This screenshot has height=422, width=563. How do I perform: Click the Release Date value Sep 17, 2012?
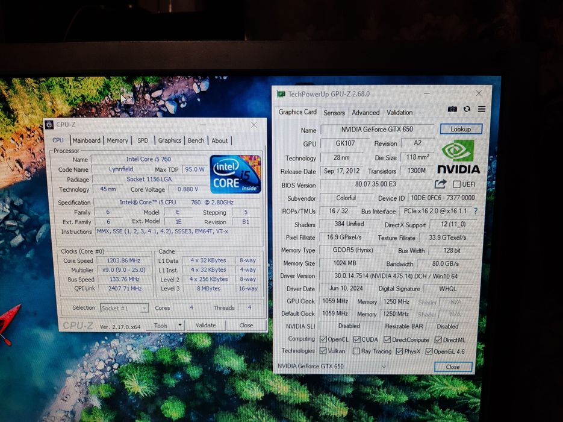(341, 171)
